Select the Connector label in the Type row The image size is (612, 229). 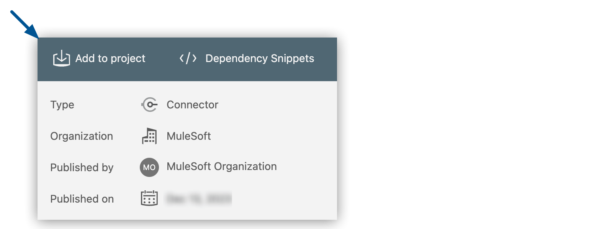coord(193,104)
